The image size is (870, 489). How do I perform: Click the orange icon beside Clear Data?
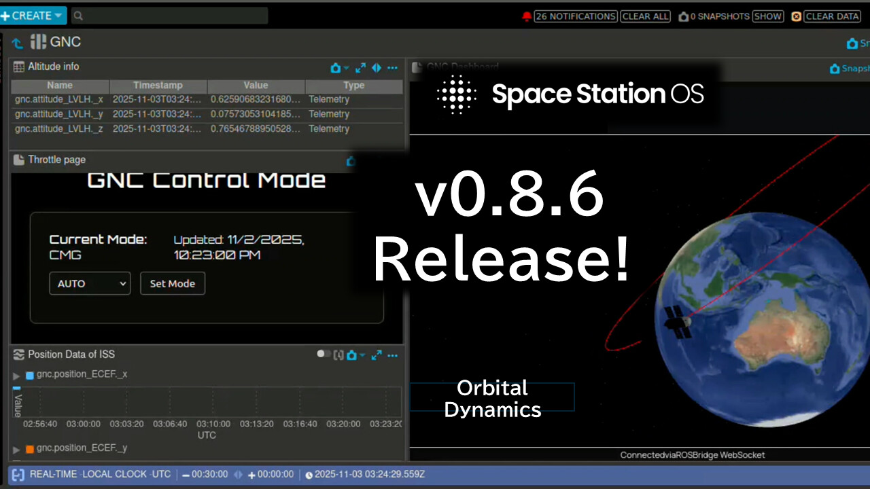click(x=797, y=16)
